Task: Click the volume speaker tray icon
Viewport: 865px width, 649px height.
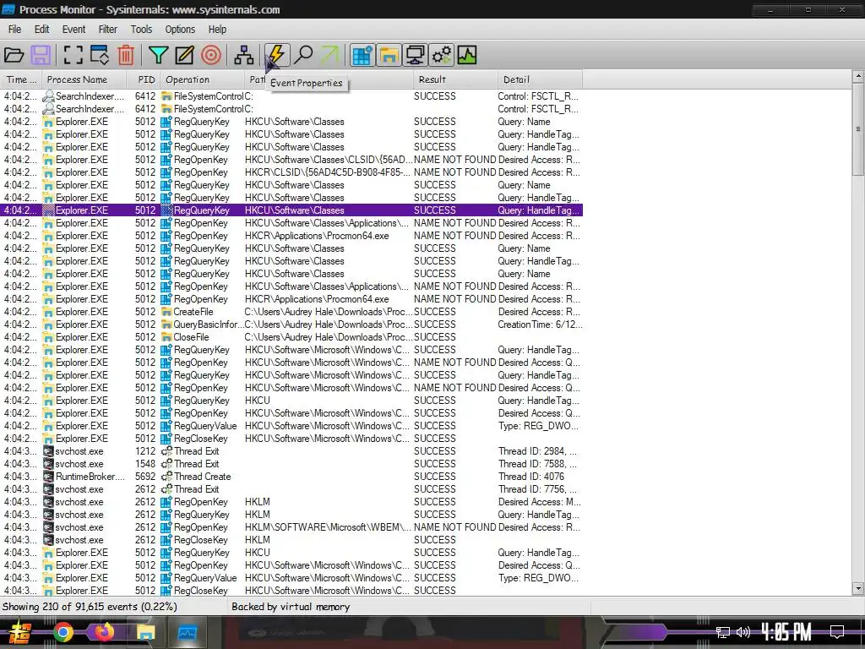Action: [x=743, y=632]
